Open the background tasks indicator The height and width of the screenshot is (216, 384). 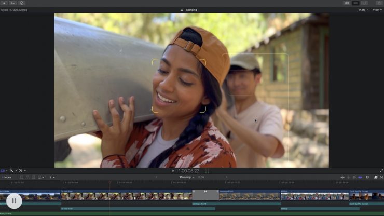pos(22,3)
